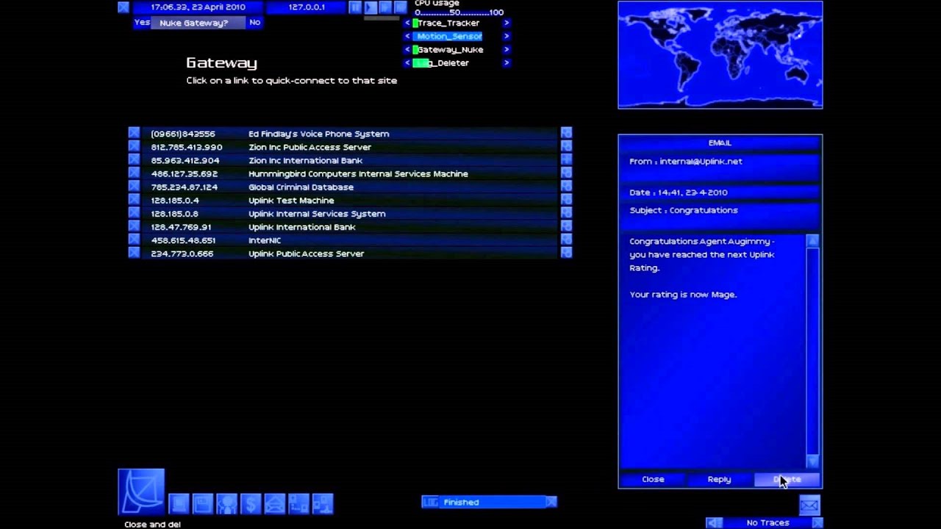Screen dimensions: 941x529
Task: Connect to Uplink Public Access Server
Action: coord(350,253)
